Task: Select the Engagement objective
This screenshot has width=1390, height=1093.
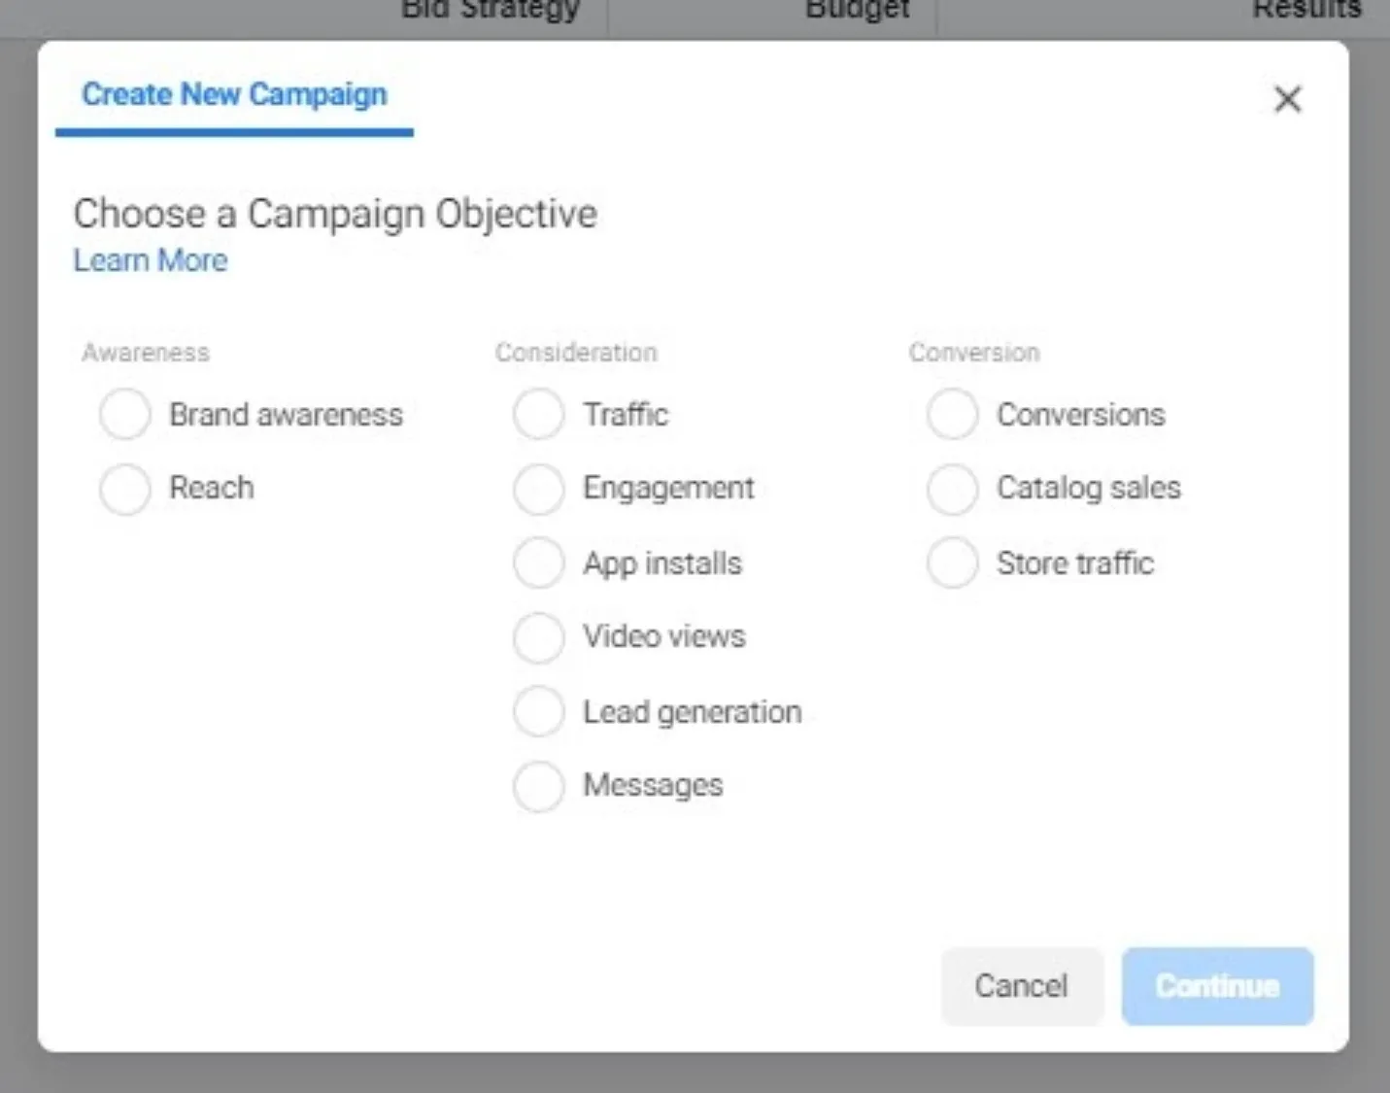Action: [538, 489]
